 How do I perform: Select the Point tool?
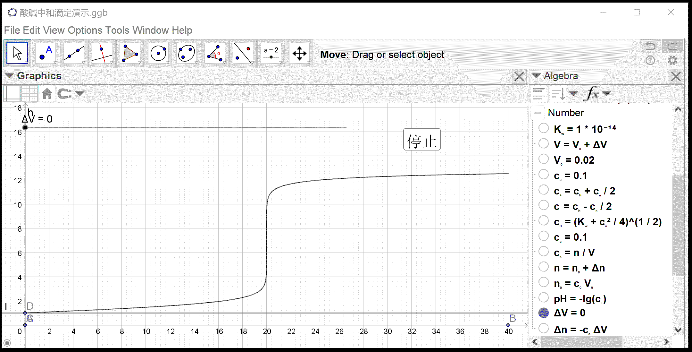(x=46, y=53)
